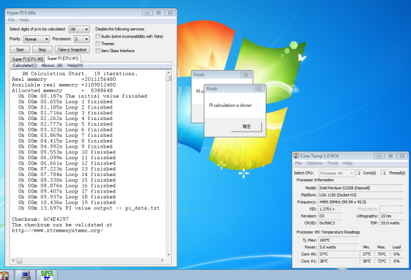The height and width of the screenshot is (280, 411).
Task: Click the log scroll left arrow
Action: point(13,261)
